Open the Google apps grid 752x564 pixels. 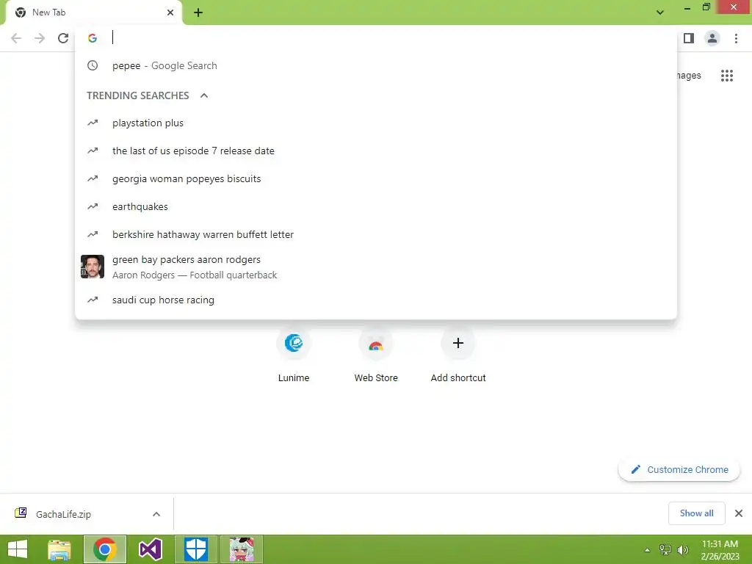point(727,76)
